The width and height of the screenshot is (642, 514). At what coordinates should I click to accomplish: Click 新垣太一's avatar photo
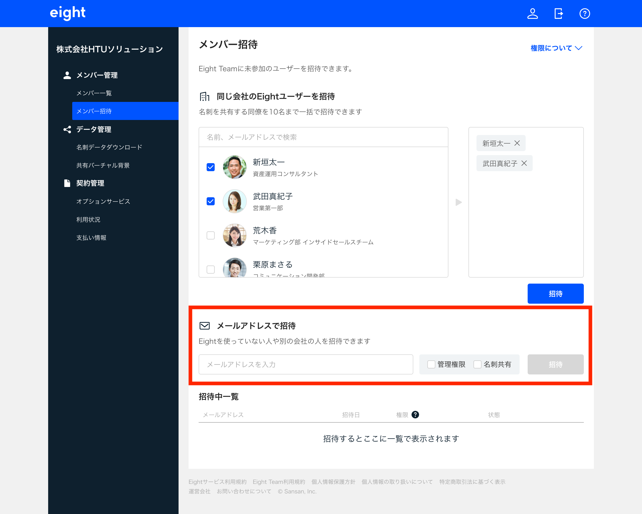click(x=235, y=167)
